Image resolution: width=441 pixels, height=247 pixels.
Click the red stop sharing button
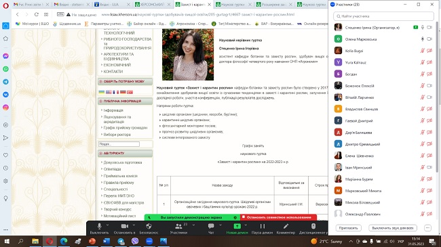pyautogui.click(x=278, y=217)
